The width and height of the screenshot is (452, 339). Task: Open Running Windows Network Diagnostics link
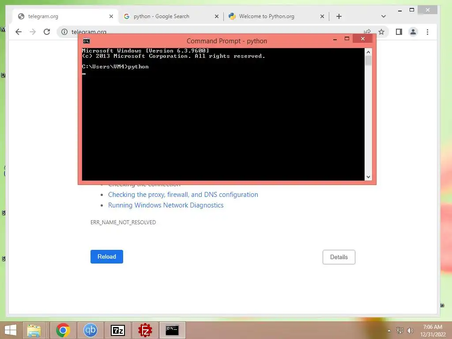pos(166,205)
